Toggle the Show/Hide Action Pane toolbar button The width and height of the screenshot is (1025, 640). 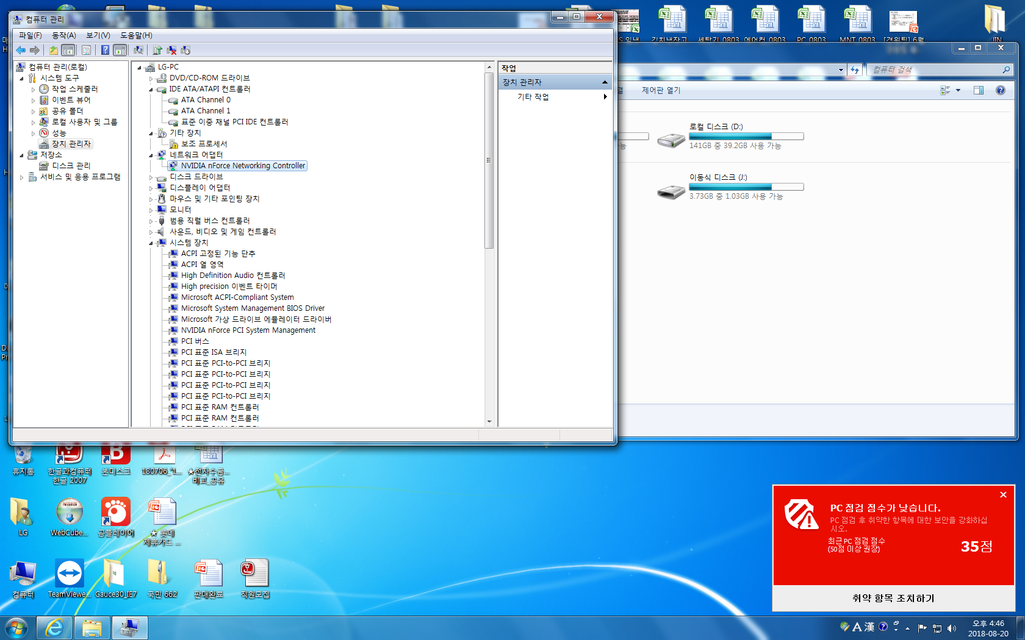(120, 50)
